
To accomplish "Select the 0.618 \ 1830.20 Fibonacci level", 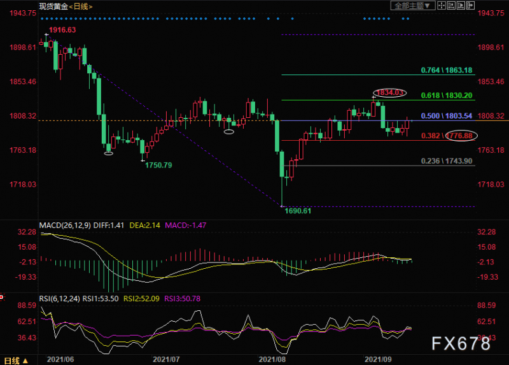I will [447, 96].
